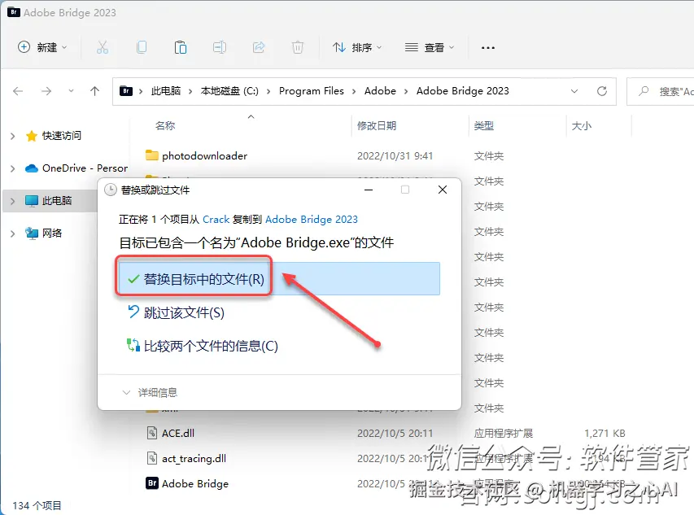694x515 pixels.
Task: Sort by 修改日期 column header
Action: click(377, 125)
